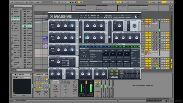Click the 5 LFO modulation crosshair handle
The height and width of the screenshot is (103, 183).
[x=116, y=47]
